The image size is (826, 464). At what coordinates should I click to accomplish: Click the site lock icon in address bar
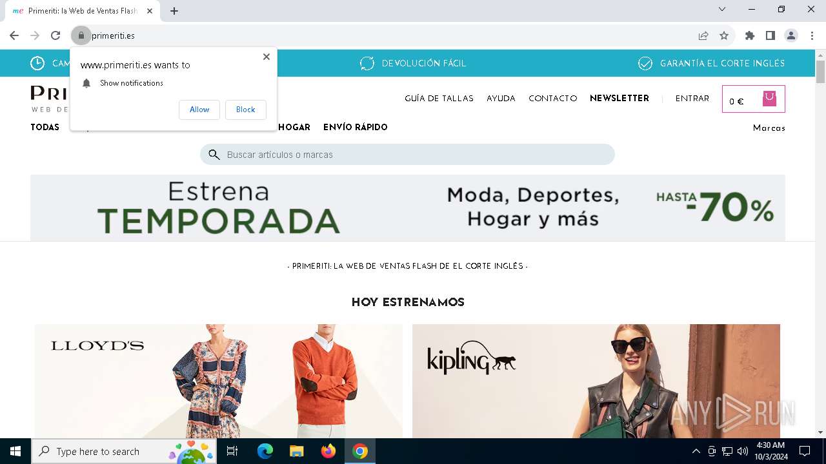click(81, 35)
